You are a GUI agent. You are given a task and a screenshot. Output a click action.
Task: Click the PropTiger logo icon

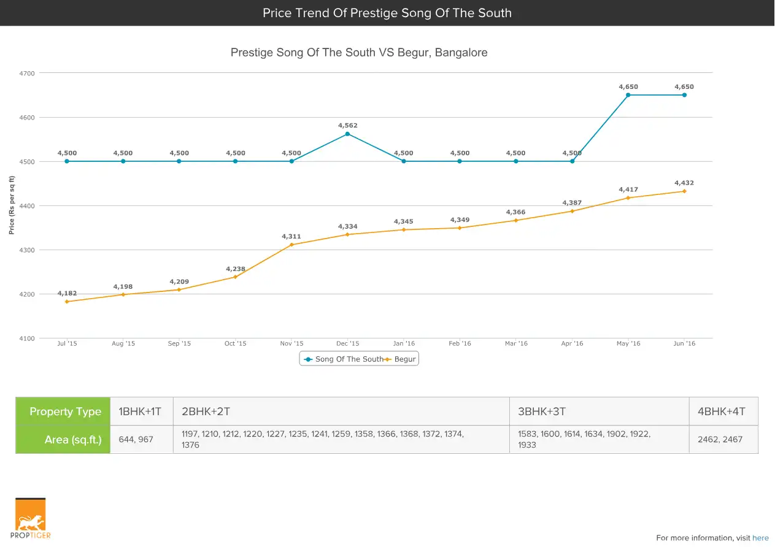31,518
